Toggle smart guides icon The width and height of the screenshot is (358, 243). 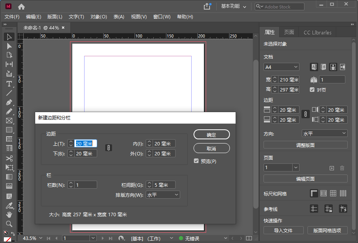343,209
